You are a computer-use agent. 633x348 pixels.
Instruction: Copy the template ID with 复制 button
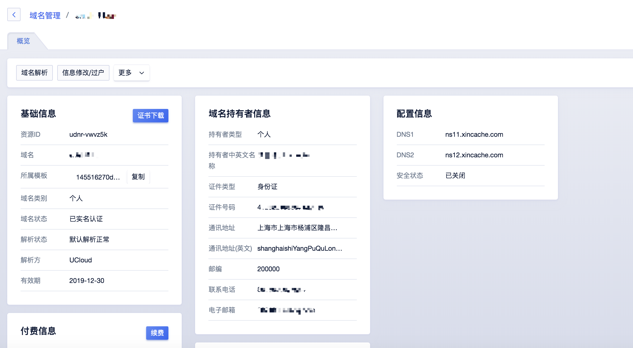click(x=138, y=177)
